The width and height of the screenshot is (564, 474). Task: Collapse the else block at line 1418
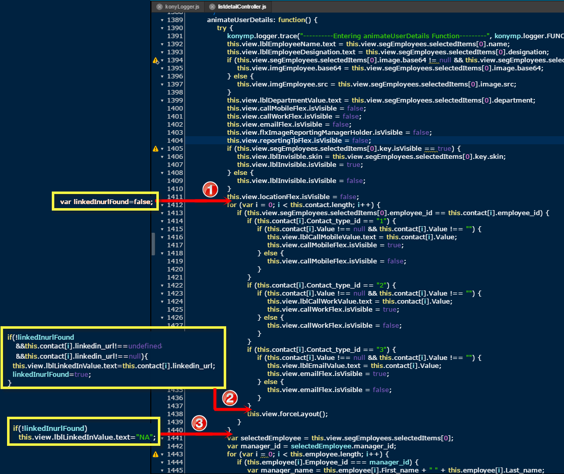162,253
